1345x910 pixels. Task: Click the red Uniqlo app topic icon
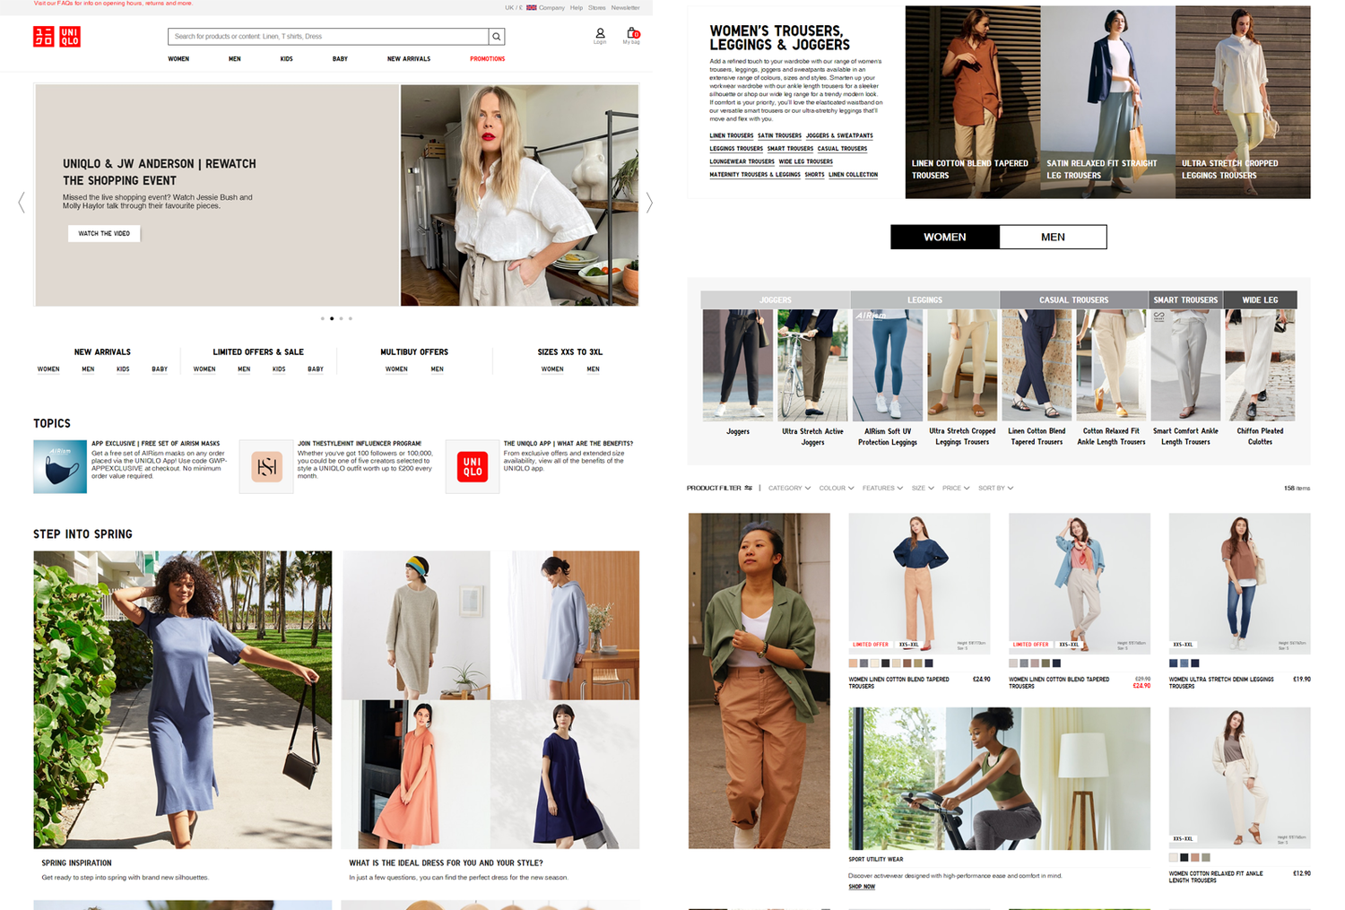pyautogui.click(x=473, y=466)
